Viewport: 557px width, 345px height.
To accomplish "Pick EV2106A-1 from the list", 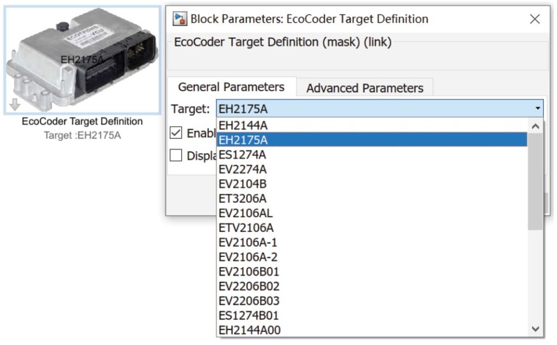I will 372,242.
